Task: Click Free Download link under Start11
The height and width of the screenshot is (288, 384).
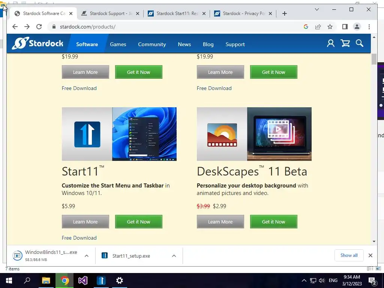Action: 79,238
